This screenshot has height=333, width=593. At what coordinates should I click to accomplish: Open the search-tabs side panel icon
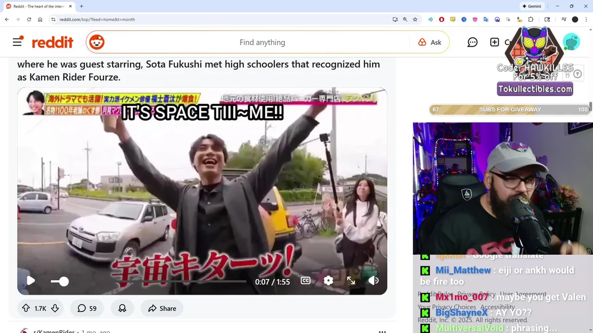click(547, 19)
